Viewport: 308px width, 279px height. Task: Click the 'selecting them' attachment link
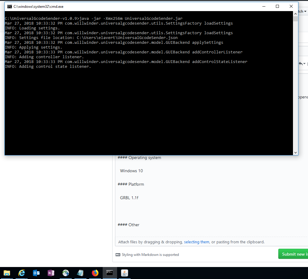[197, 242]
